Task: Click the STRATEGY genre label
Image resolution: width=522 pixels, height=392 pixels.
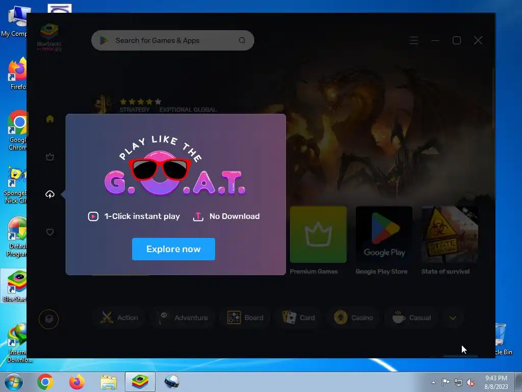Action: click(135, 110)
